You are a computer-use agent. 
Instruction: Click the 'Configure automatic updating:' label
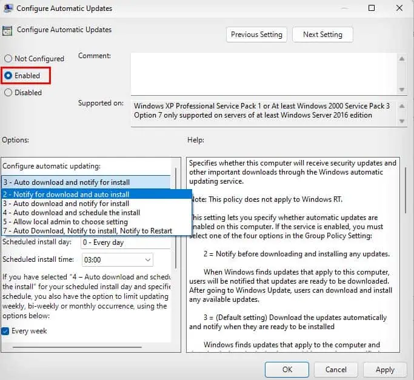(x=52, y=166)
